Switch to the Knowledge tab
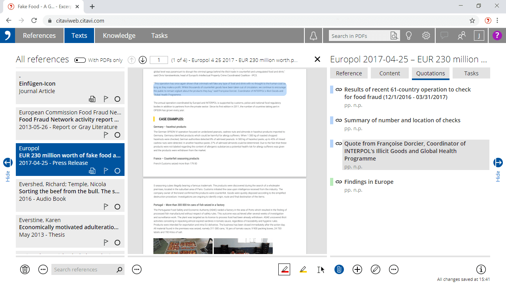This screenshot has width=506, height=284. click(x=119, y=35)
